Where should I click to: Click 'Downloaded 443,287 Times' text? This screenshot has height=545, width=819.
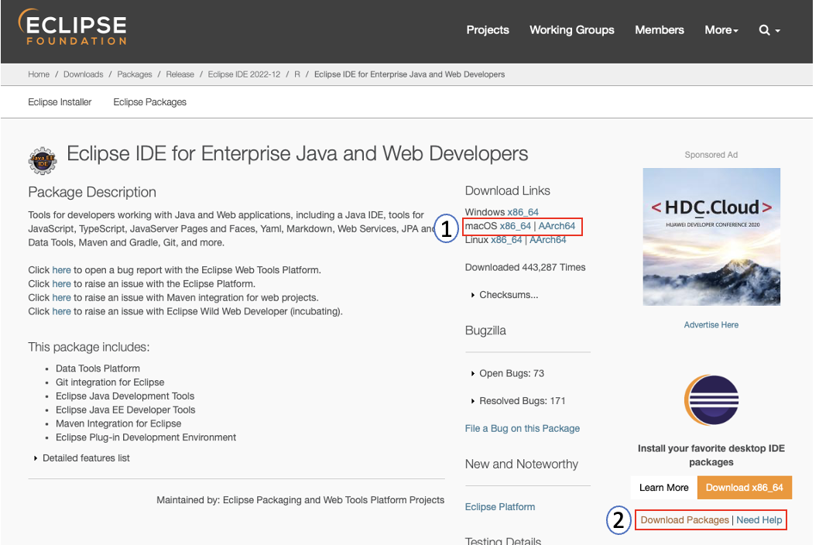pyautogui.click(x=525, y=268)
